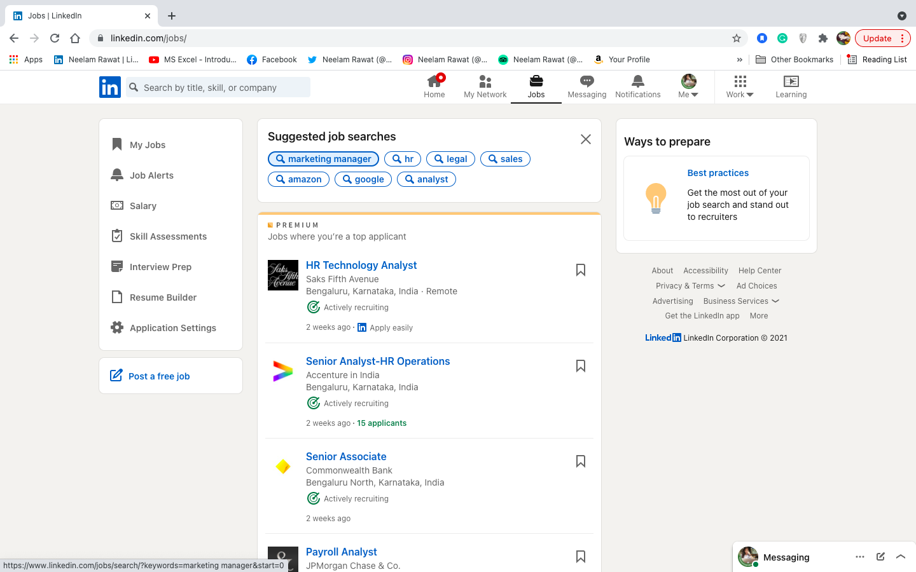916x572 pixels.
Task: Search jobs for analyst
Action: (426, 179)
